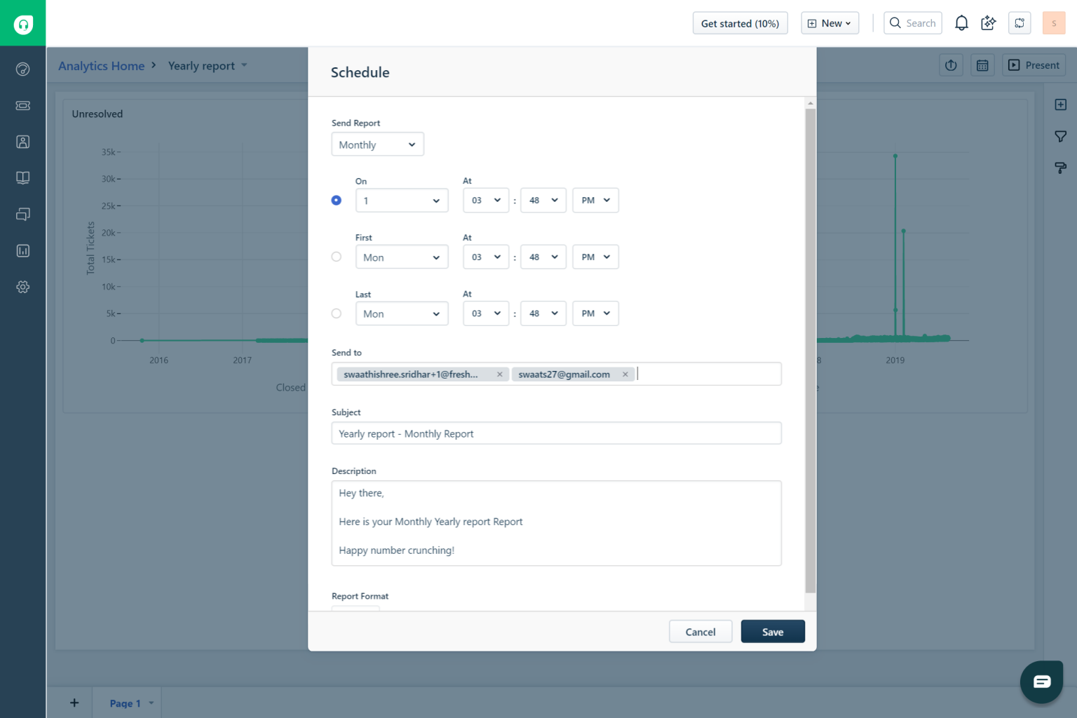
Task: Expand the AM/PM dropdown for the first schedule
Action: point(595,200)
